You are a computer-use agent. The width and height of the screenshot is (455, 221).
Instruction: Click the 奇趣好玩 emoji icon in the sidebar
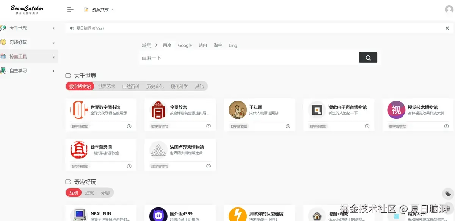coord(3,42)
